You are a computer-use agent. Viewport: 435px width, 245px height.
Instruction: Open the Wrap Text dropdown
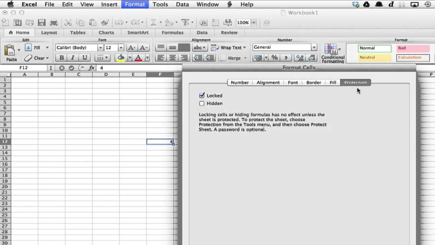pos(244,48)
